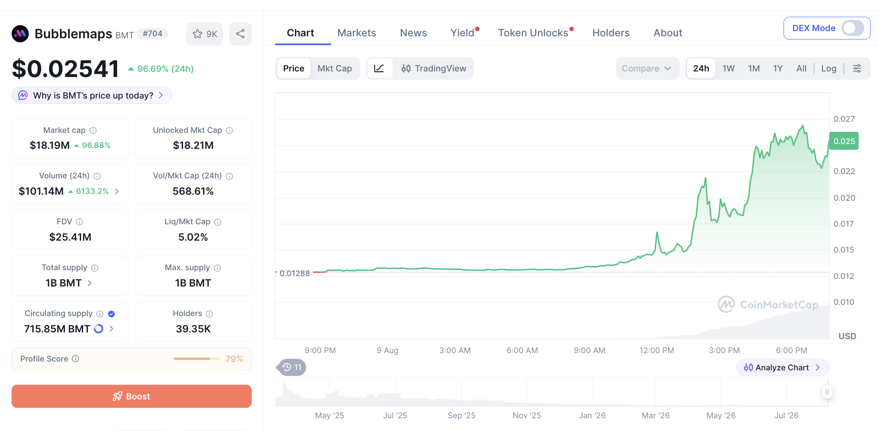879x431 pixels.
Task: Click the Boost button
Action: click(x=131, y=396)
